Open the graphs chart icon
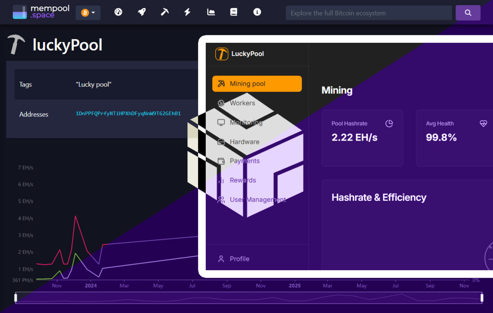Image resolution: width=493 pixels, height=313 pixels. tap(211, 12)
